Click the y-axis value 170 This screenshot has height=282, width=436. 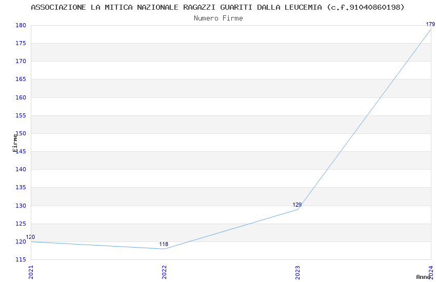coord(21,62)
